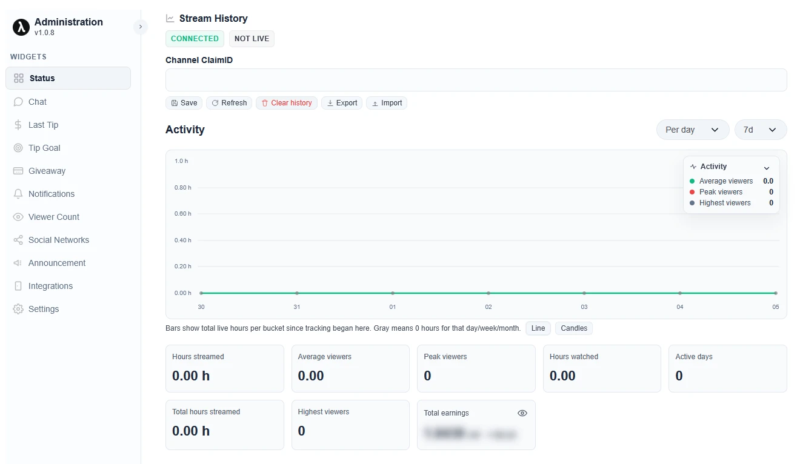Refresh the stream history
The height and width of the screenshot is (464, 800).
229,103
